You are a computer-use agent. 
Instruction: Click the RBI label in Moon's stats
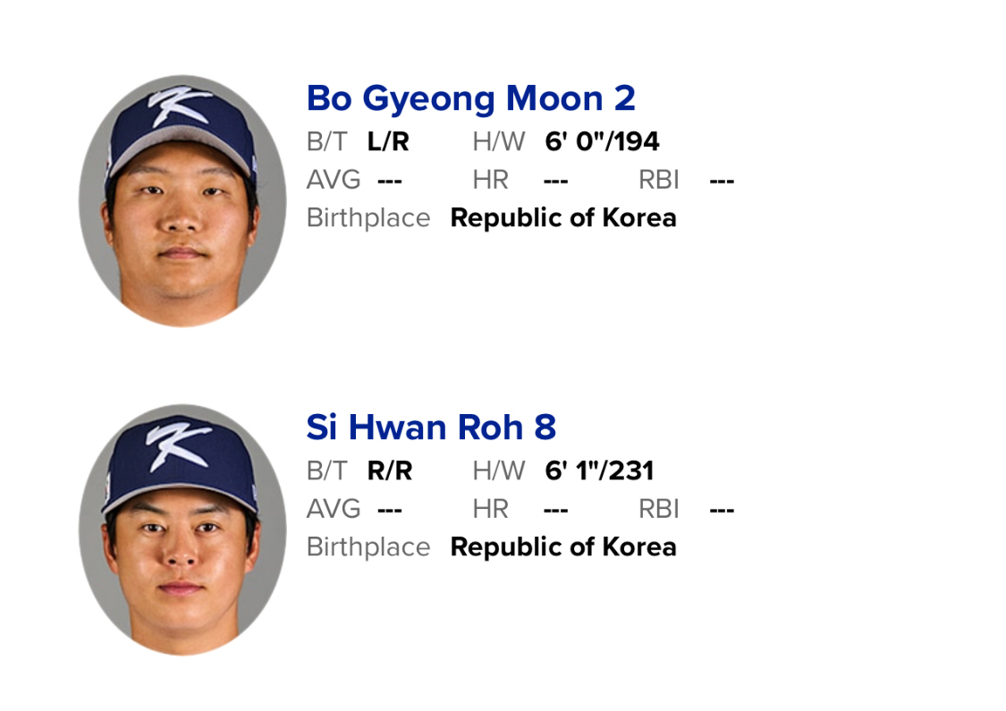tap(659, 180)
